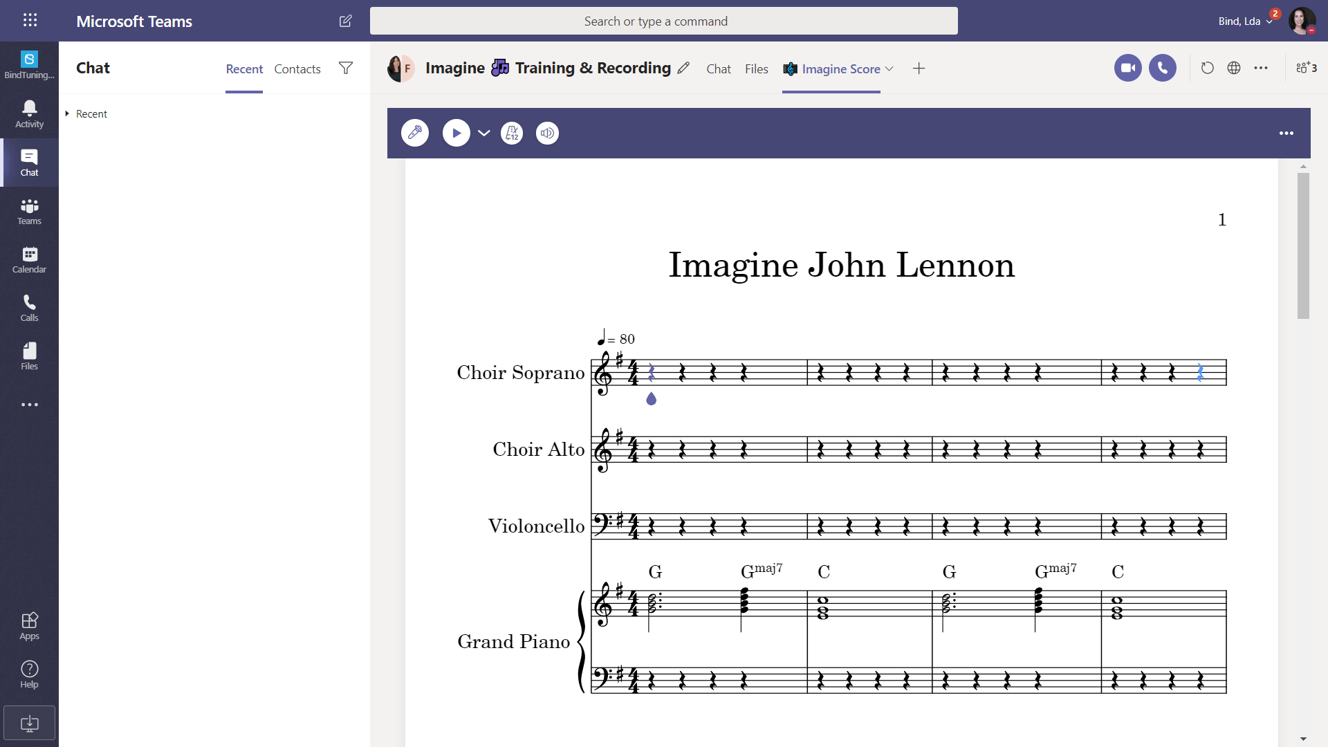Play the Imagine score

click(456, 133)
